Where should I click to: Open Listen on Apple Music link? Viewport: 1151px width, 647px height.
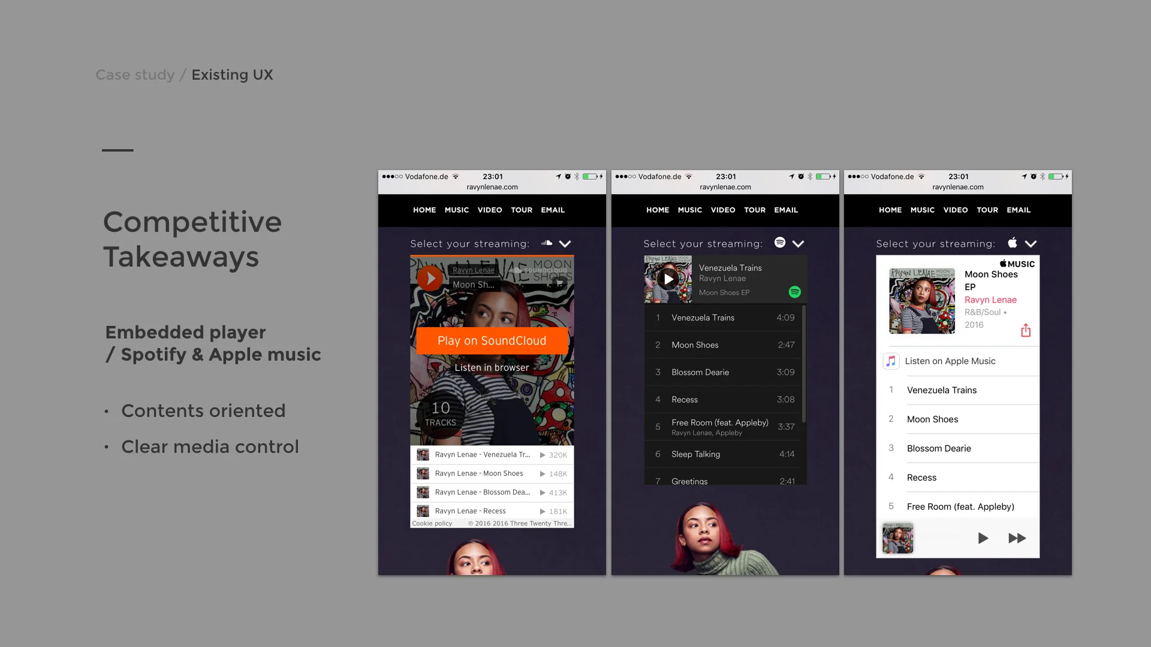pyautogui.click(x=950, y=361)
